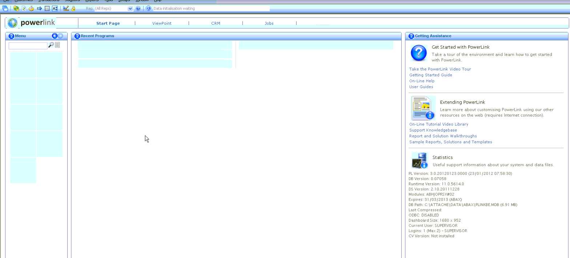Viewport: 570px width, 258px height.
Task: Click the Statistics database monitor icon
Action: click(x=420, y=161)
